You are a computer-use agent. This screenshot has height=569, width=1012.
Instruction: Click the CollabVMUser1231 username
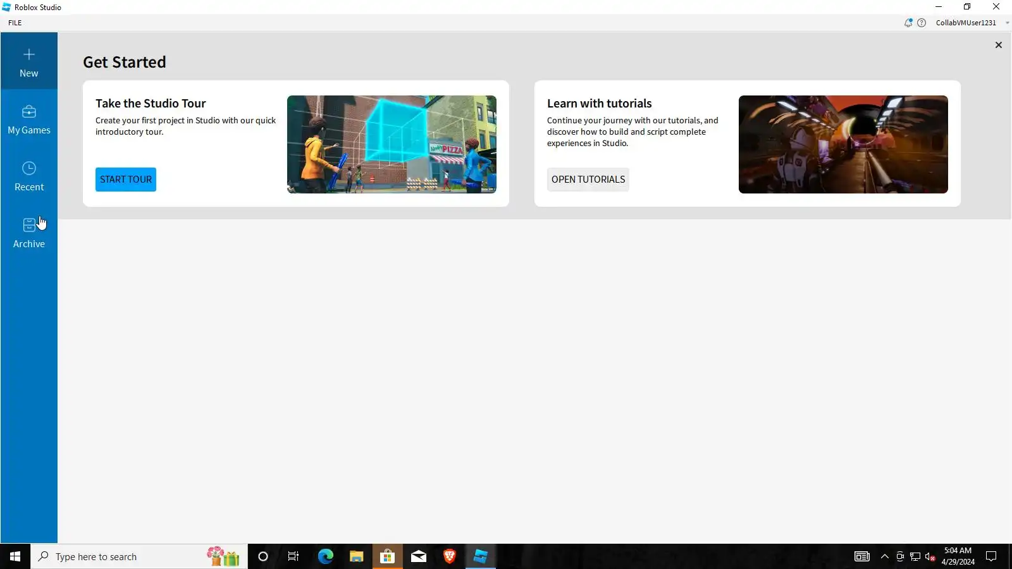tap(966, 23)
